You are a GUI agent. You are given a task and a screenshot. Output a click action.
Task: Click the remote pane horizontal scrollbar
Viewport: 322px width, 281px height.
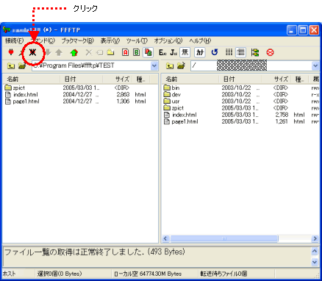(x=239, y=238)
